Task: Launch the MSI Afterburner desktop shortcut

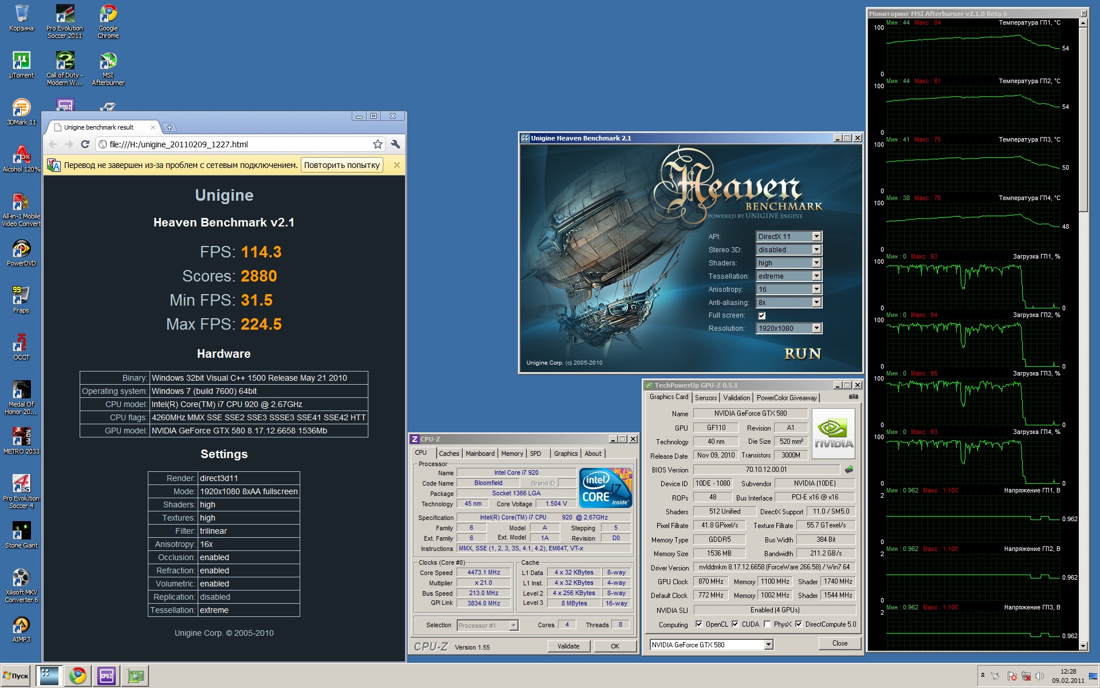Action: [x=108, y=69]
